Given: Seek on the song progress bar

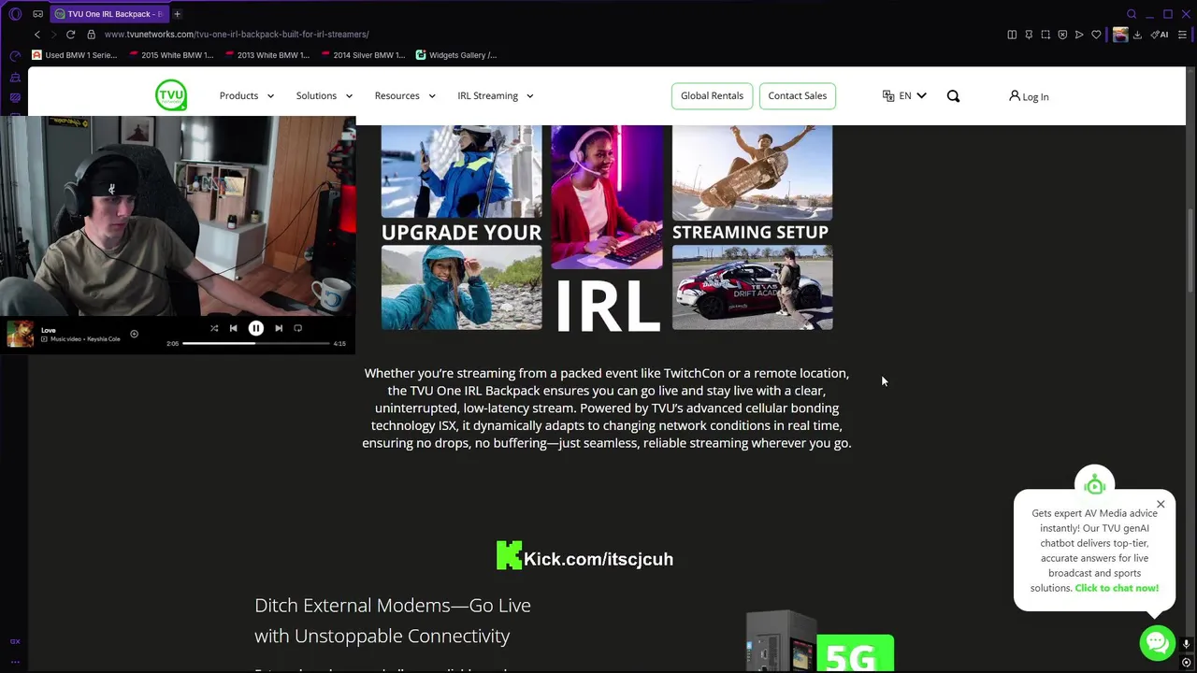Looking at the screenshot, I should coord(256,343).
